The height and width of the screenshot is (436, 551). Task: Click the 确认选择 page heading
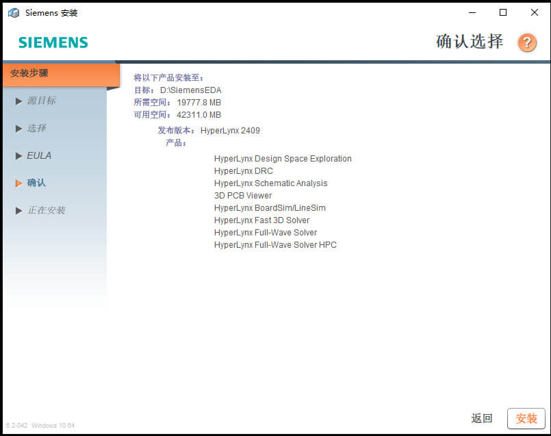point(470,42)
